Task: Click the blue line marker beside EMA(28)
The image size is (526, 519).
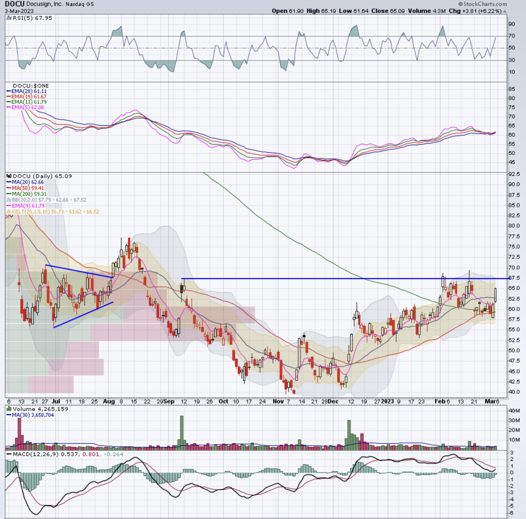Action: 8,91
